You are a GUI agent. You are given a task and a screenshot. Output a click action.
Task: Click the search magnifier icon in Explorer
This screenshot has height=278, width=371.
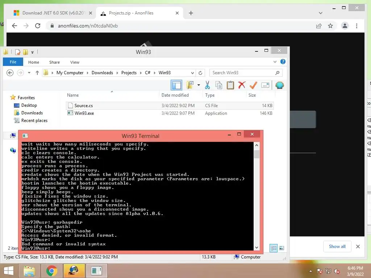point(277,73)
